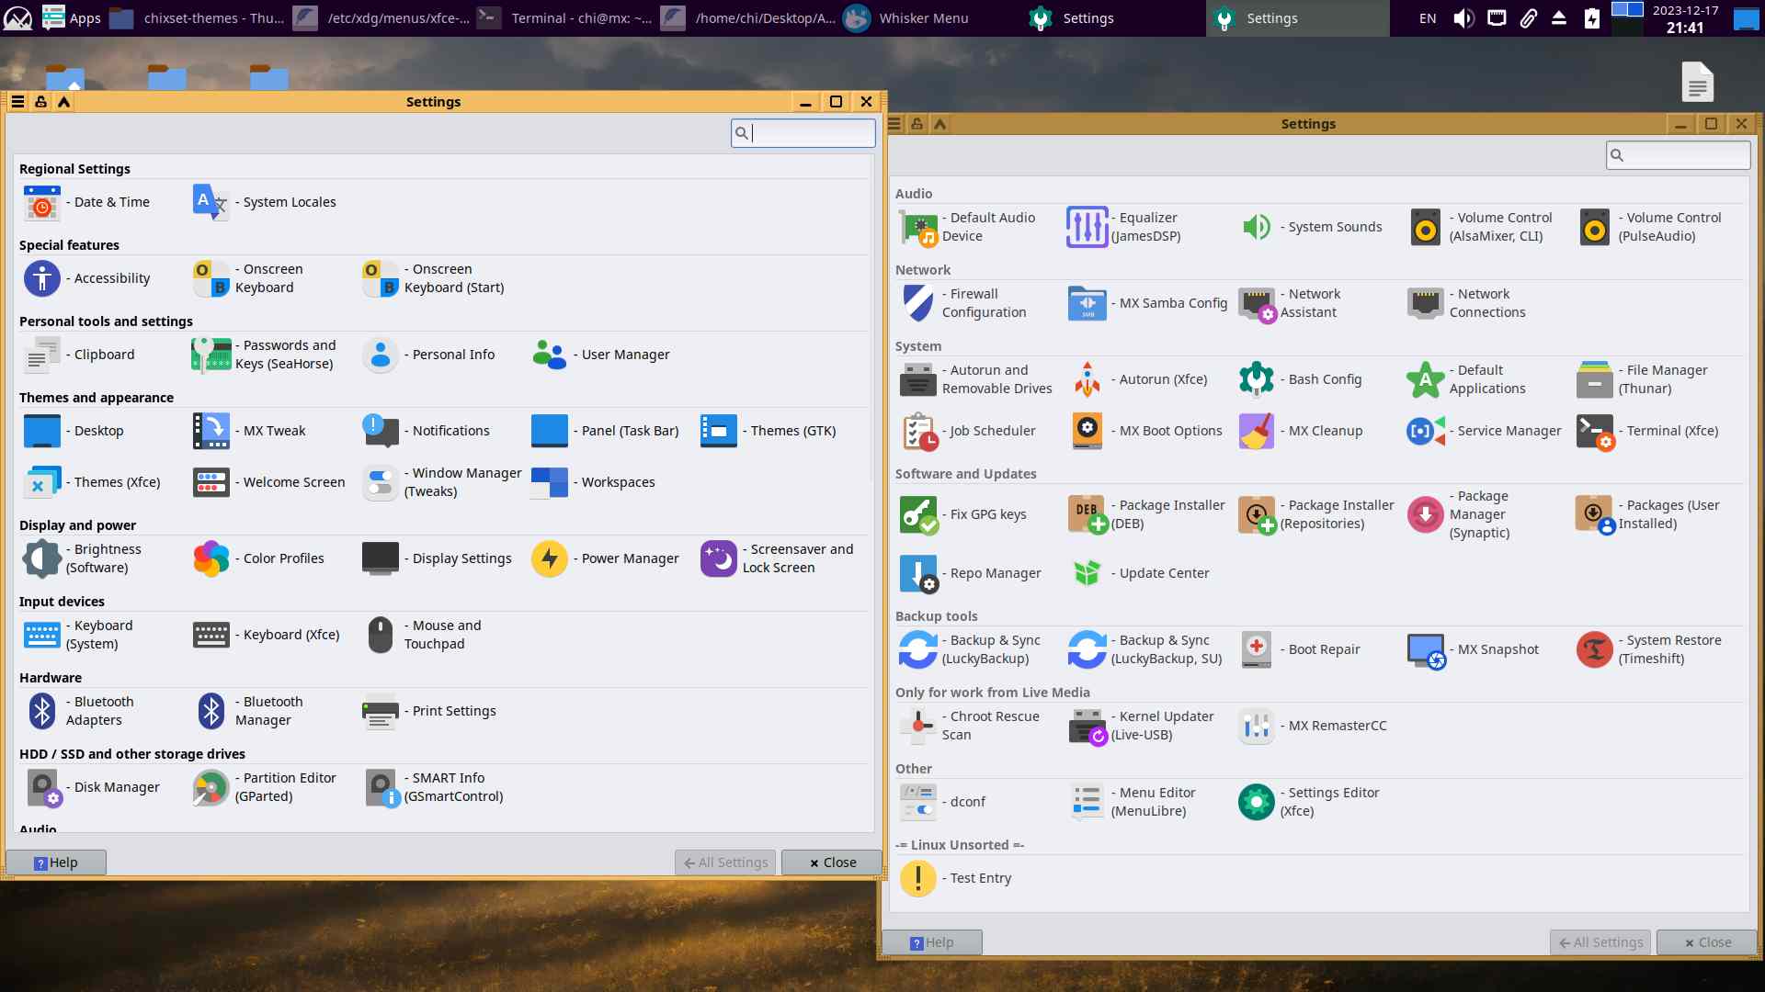Launch System Restore (Timeshift)

[x=1594, y=649]
